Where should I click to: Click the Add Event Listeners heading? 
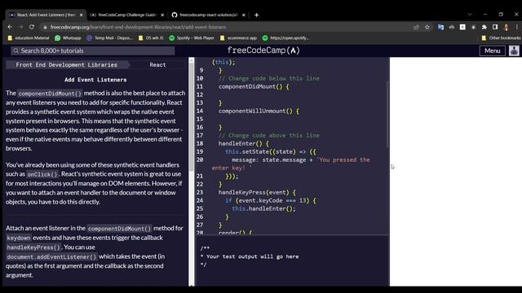point(95,80)
